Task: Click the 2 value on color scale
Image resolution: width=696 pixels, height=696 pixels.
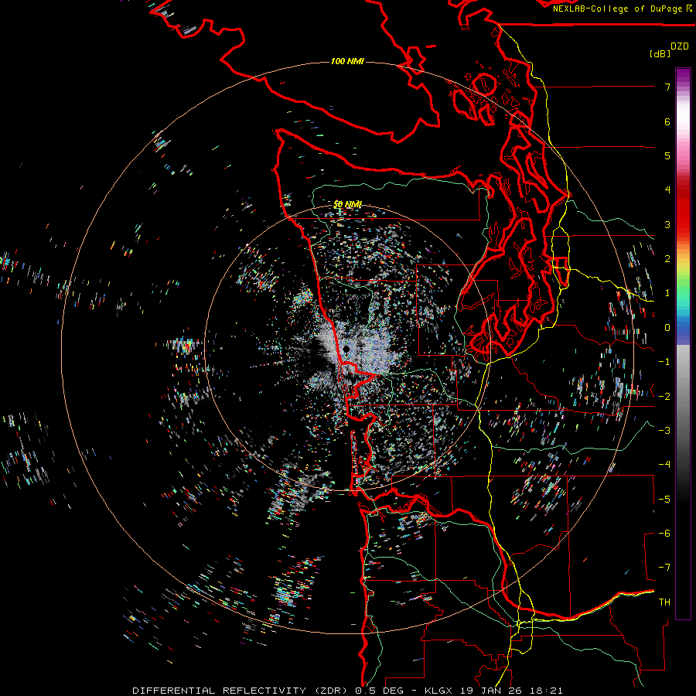Action: pyautogui.click(x=667, y=259)
